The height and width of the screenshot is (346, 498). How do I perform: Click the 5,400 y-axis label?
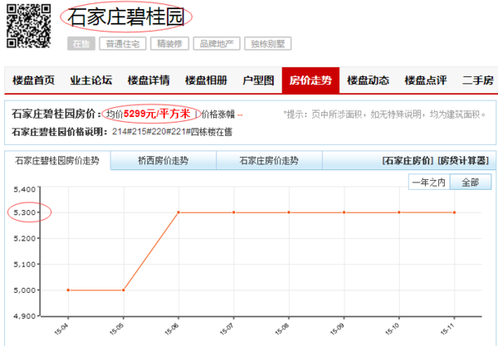(24, 189)
